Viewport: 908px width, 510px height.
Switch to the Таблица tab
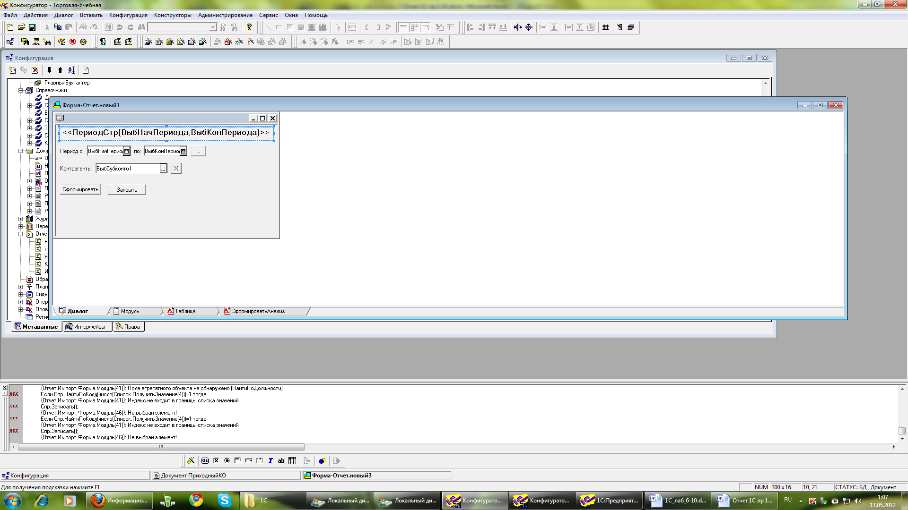[185, 311]
